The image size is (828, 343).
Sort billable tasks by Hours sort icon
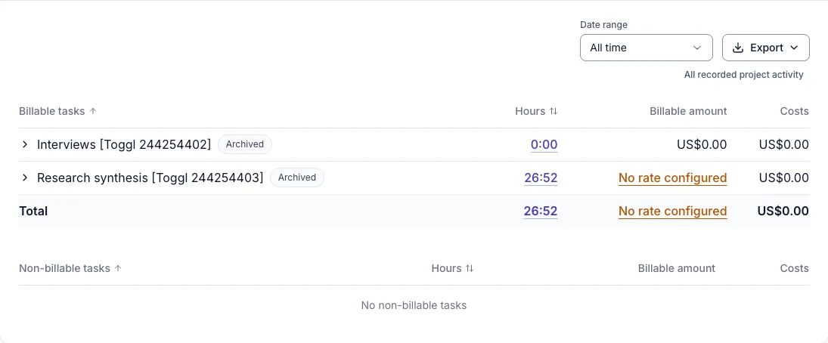tap(554, 111)
